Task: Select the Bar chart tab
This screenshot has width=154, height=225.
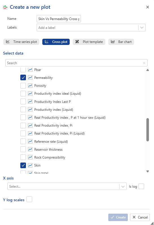Action: tap(121, 42)
